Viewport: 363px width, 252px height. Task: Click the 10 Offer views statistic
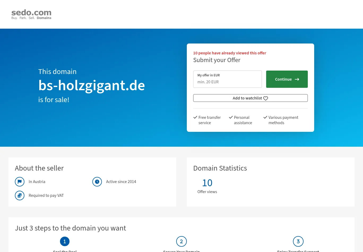click(x=207, y=186)
